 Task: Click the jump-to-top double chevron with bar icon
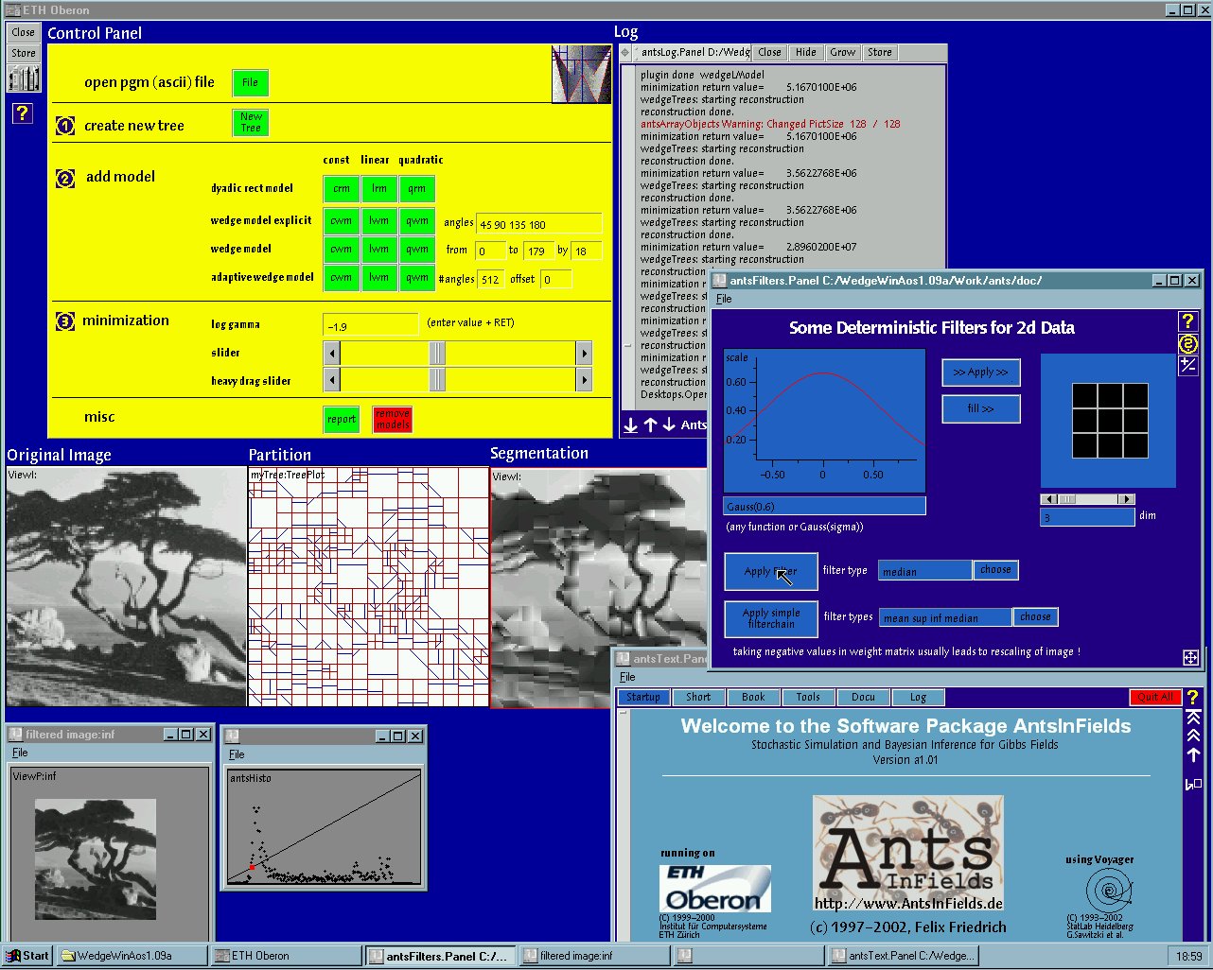[x=1193, y=717]
